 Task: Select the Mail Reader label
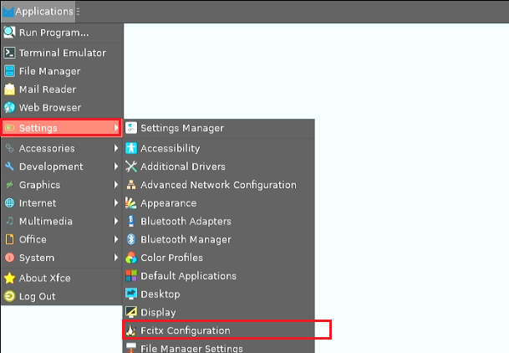coord(48,90)
